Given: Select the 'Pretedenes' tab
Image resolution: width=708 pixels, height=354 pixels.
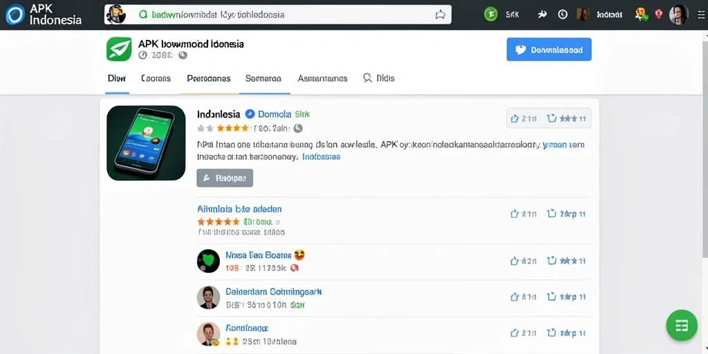Looking at the screenshot, I should pyautogui.click(x=209, y=78).
